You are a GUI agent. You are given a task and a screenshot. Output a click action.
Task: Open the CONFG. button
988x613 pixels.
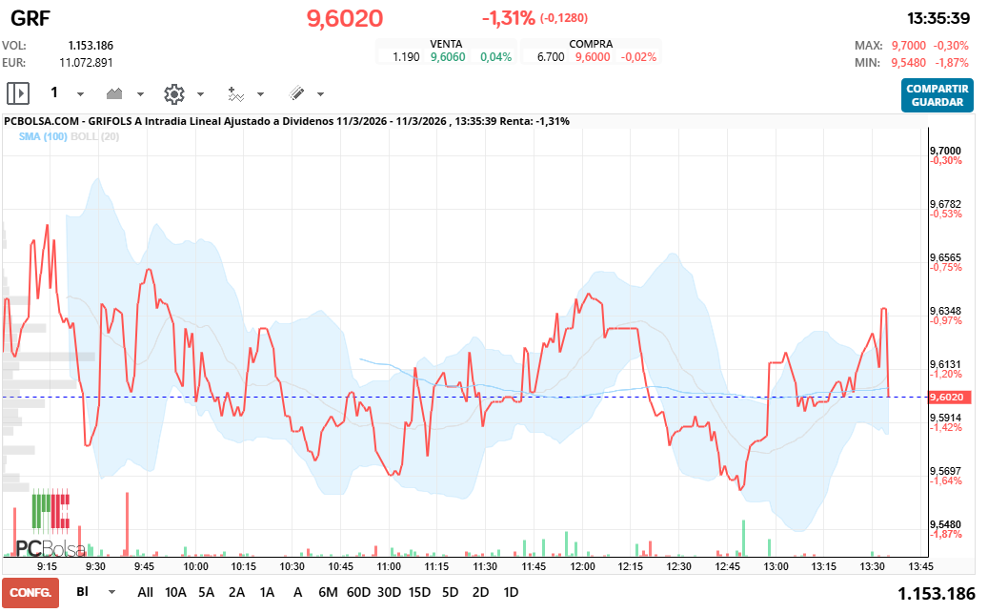(x=30, y=592)
